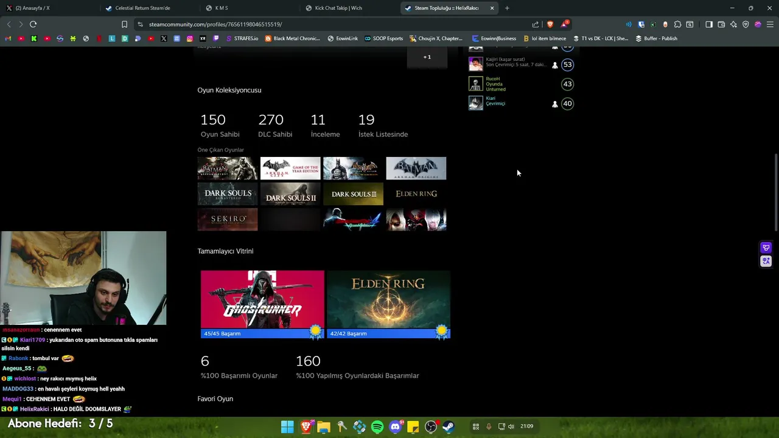Open the Batman Arkham City GOTY thumbnail

tap(290, 169)
